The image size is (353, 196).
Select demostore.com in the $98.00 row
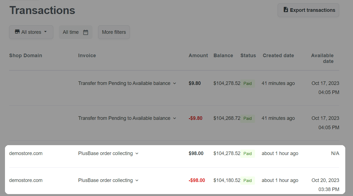coord(26,153)
